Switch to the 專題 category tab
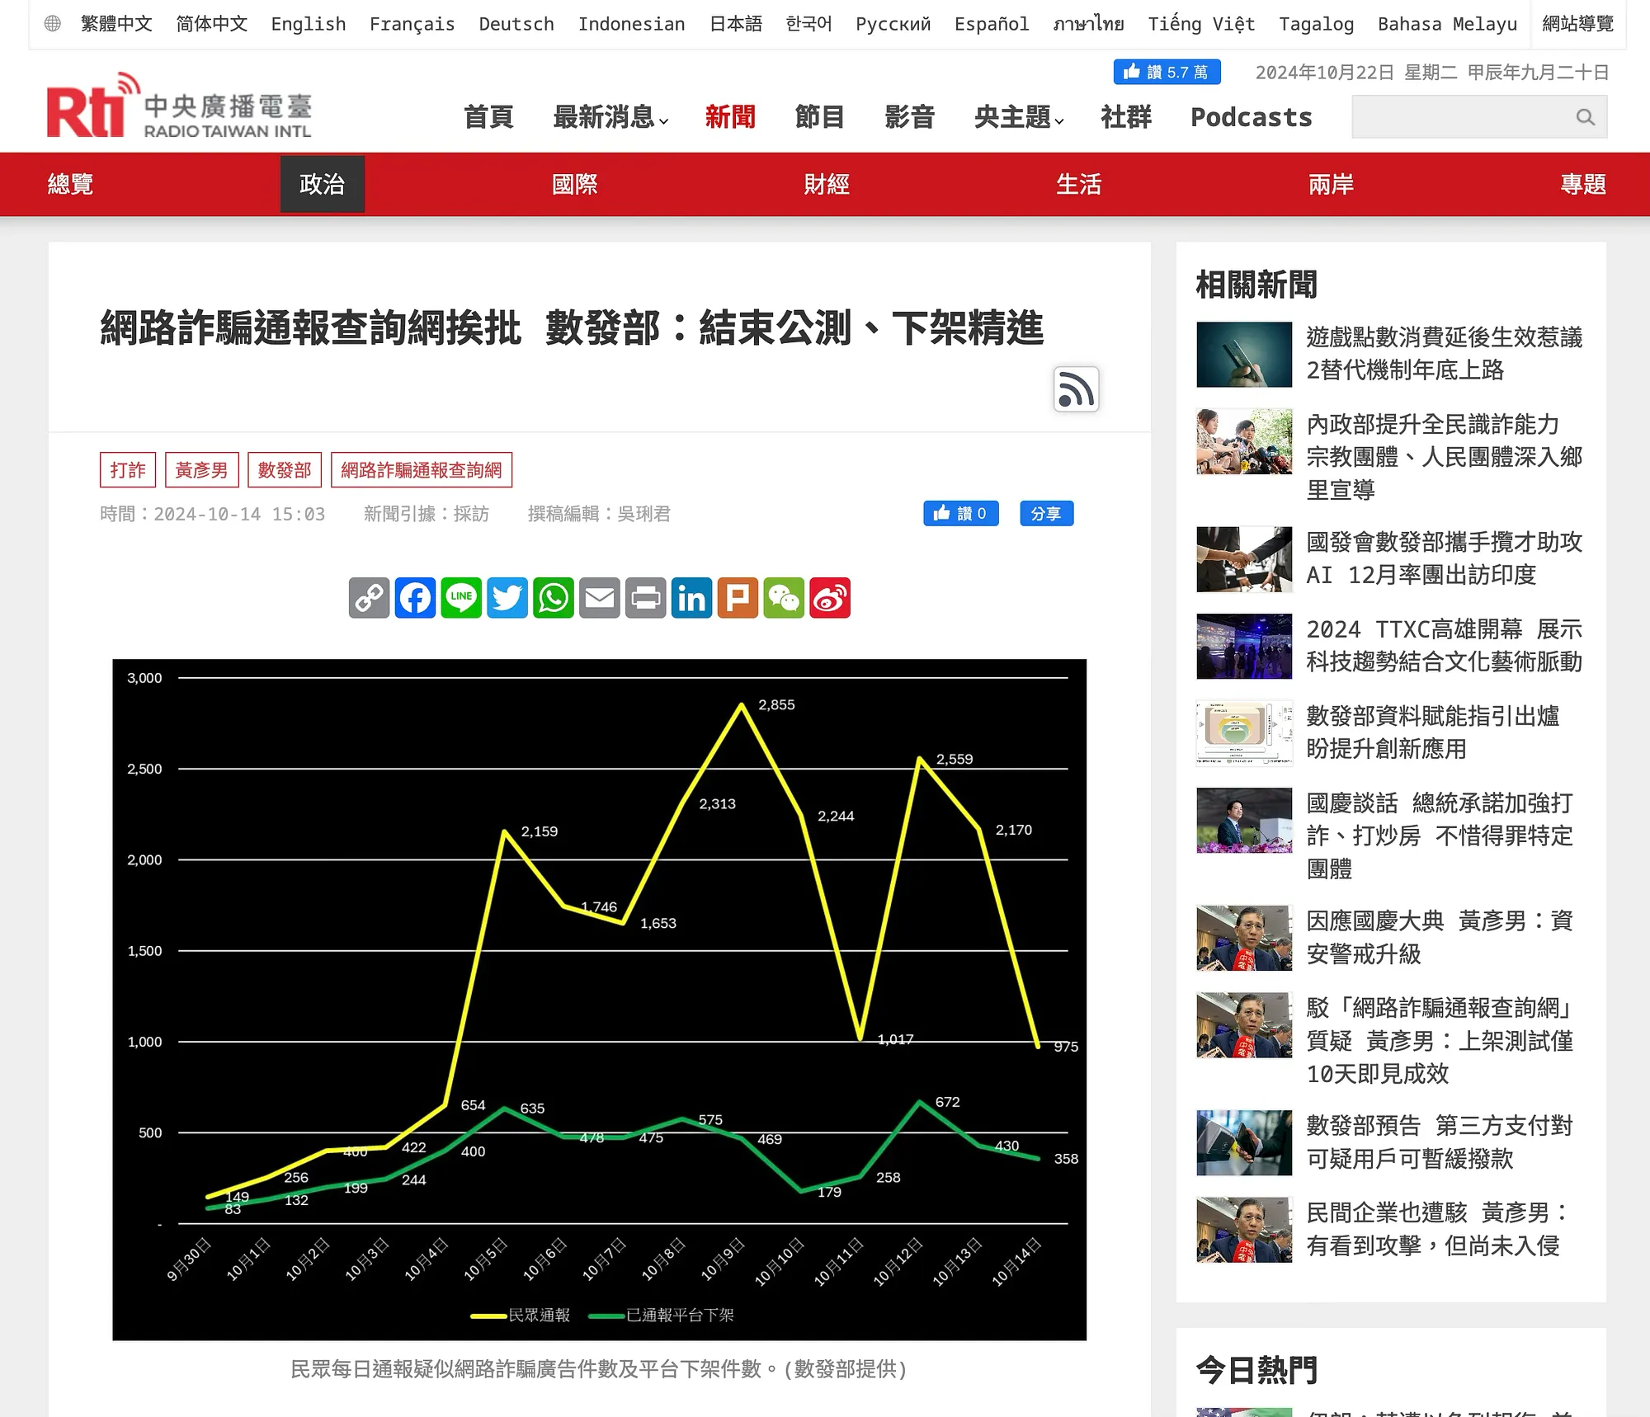 pyautogui.click(x=1583, y=184)
